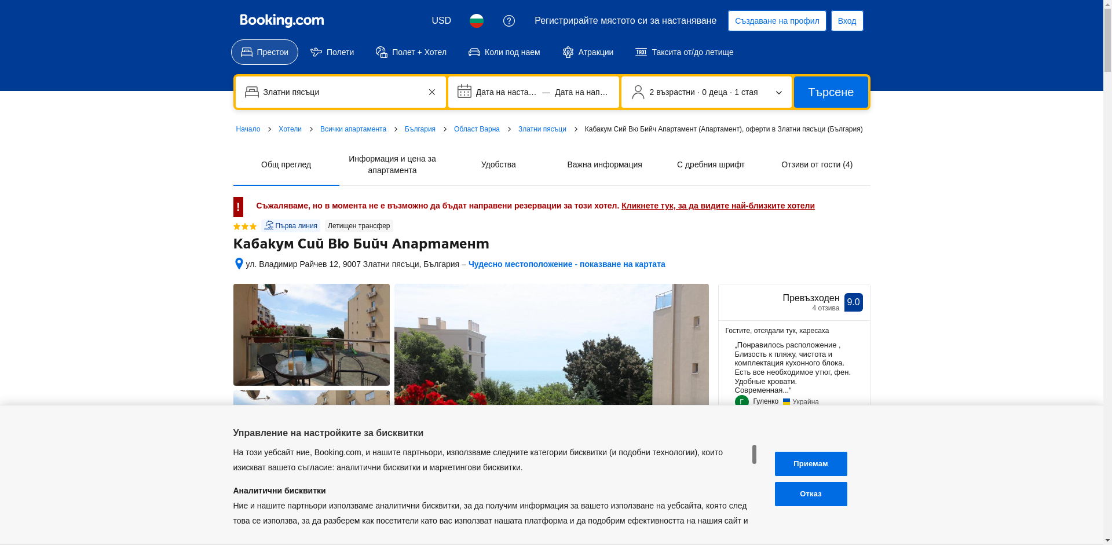Open Коли под наем car rental
Image resolution: width=1112 pixels, height=545 pixels.
[x=504, y=52]
